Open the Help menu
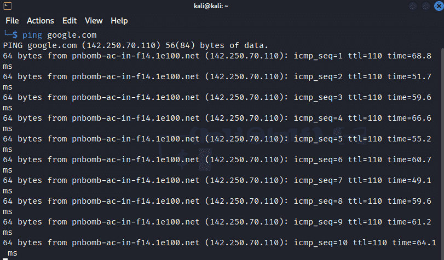The height and width of the screenshot is (260, 444). point(119,21)
